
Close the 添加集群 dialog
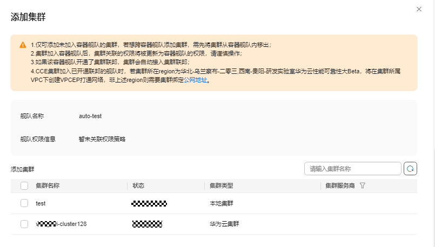pos(419,9)
